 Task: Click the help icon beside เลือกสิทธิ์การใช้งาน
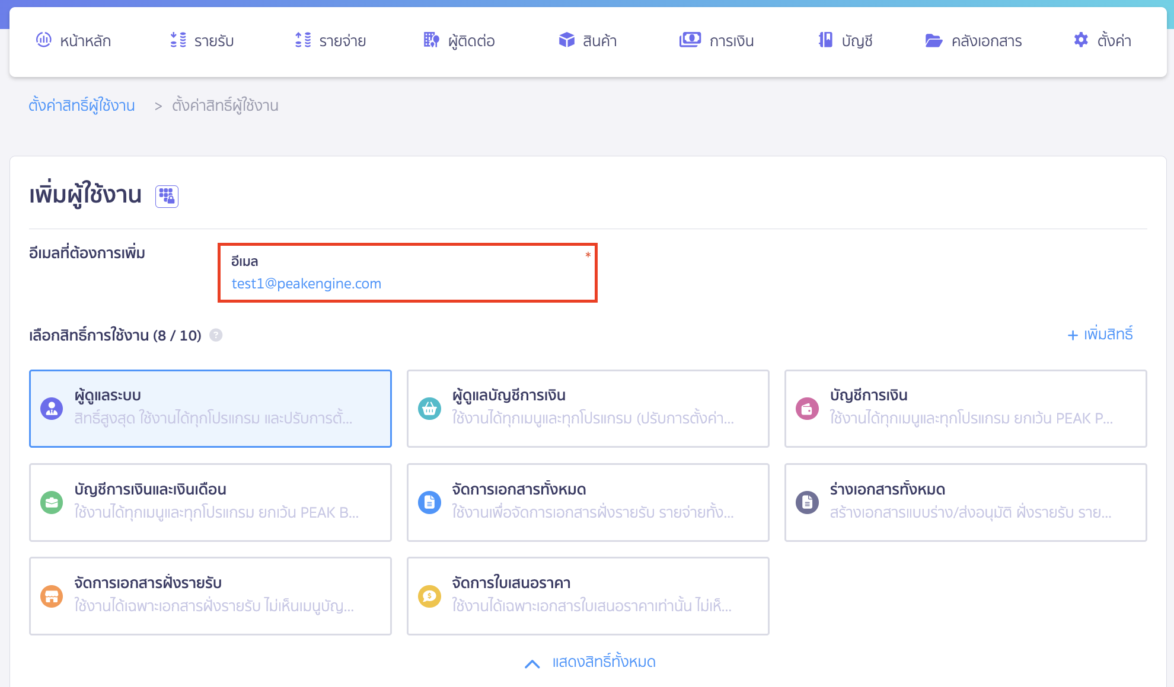coord(216,335)
